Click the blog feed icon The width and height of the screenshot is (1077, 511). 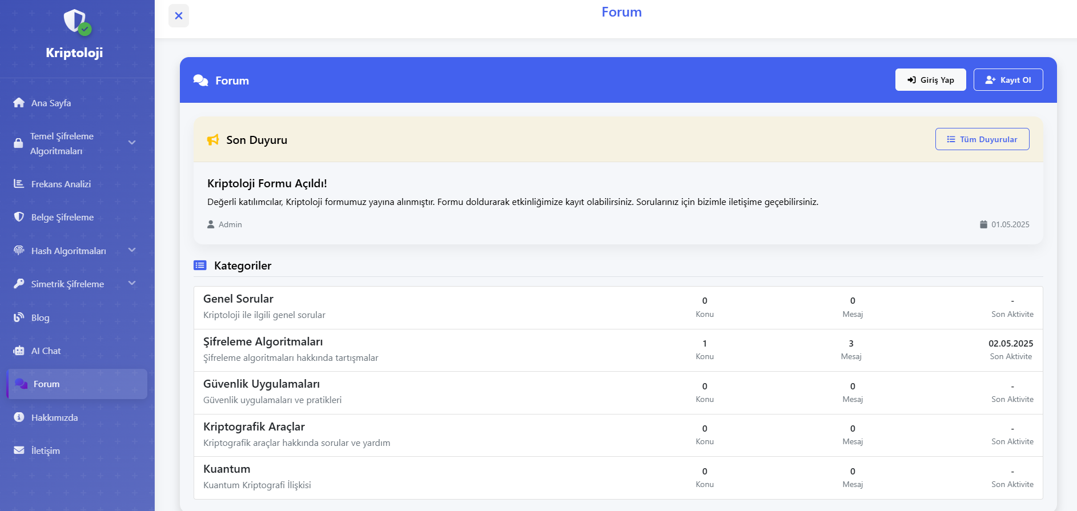[19, 317]
